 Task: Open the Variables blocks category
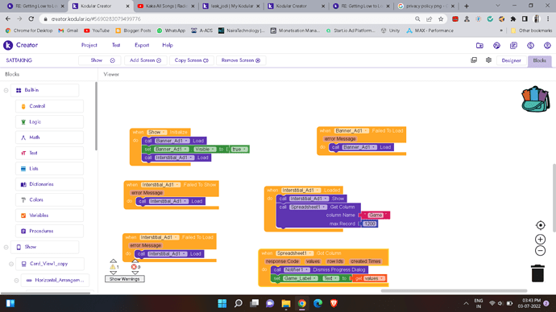49,215
